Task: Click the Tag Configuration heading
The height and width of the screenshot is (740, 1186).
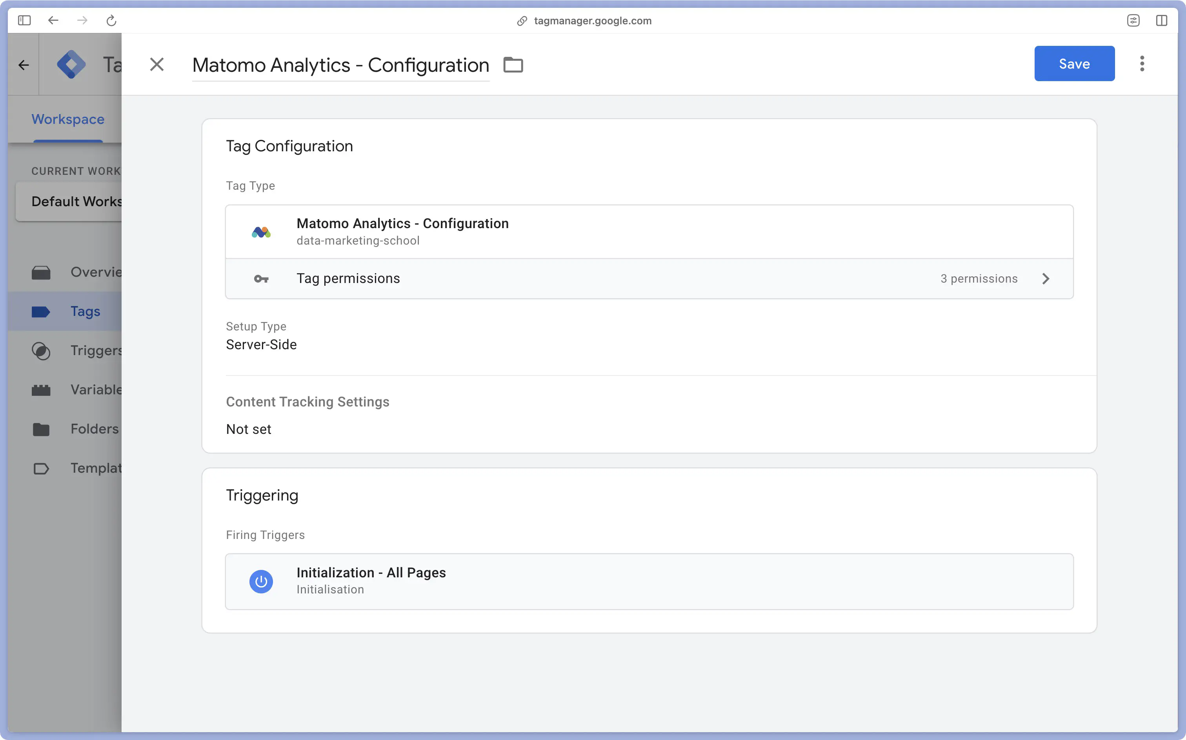Action: coord(289,146)
